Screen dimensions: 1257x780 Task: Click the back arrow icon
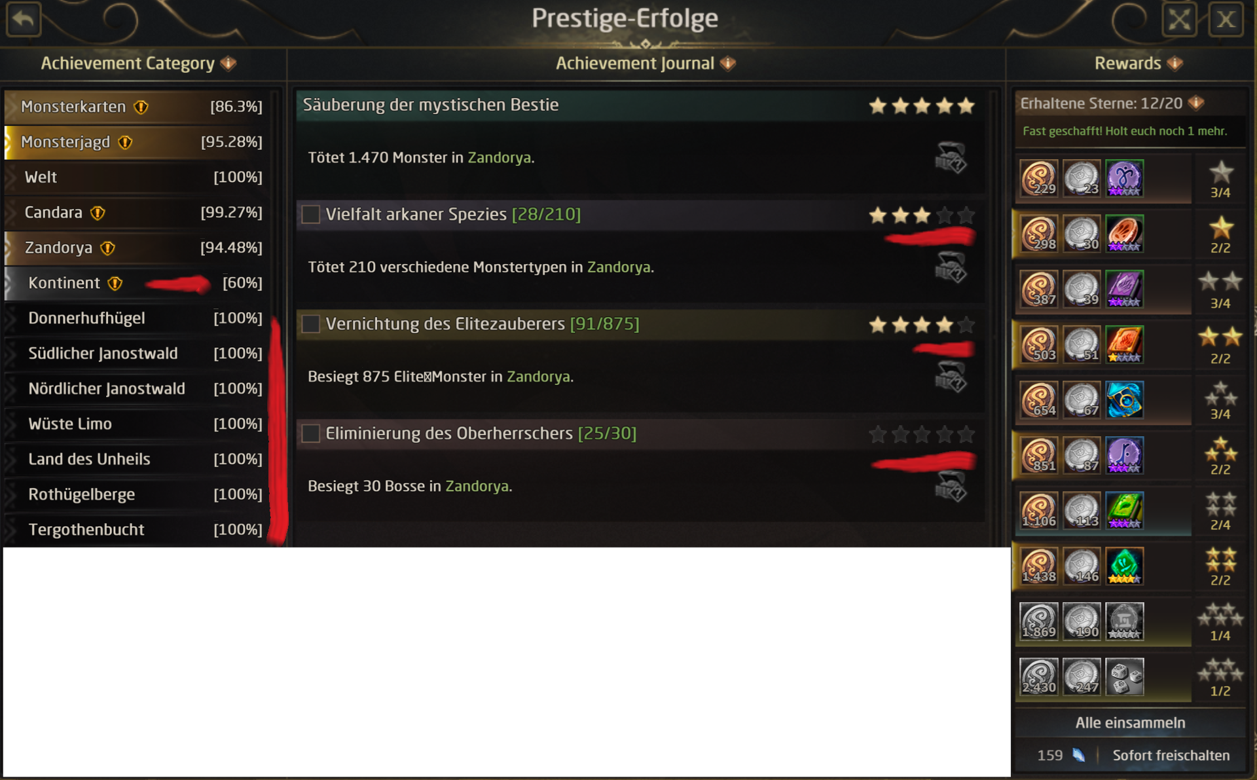[24, 19]
